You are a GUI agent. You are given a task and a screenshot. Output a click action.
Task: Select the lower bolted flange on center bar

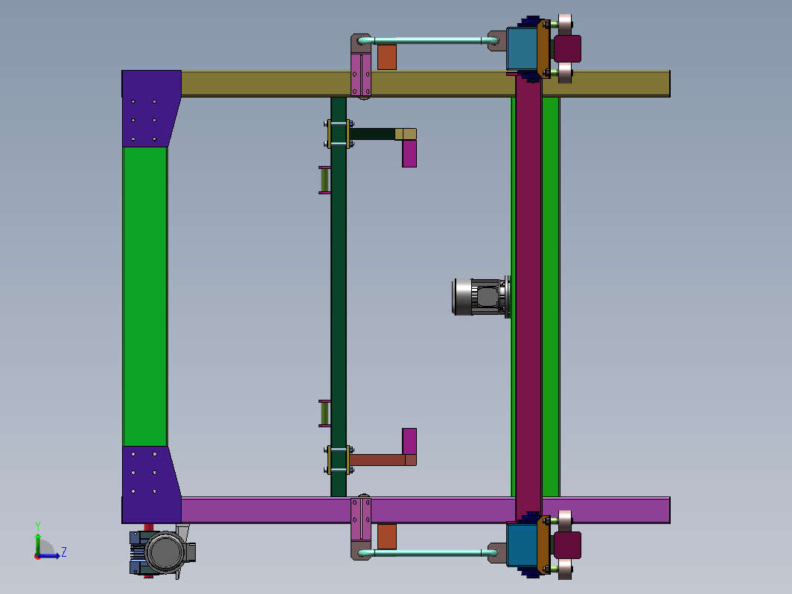point(339,460)
